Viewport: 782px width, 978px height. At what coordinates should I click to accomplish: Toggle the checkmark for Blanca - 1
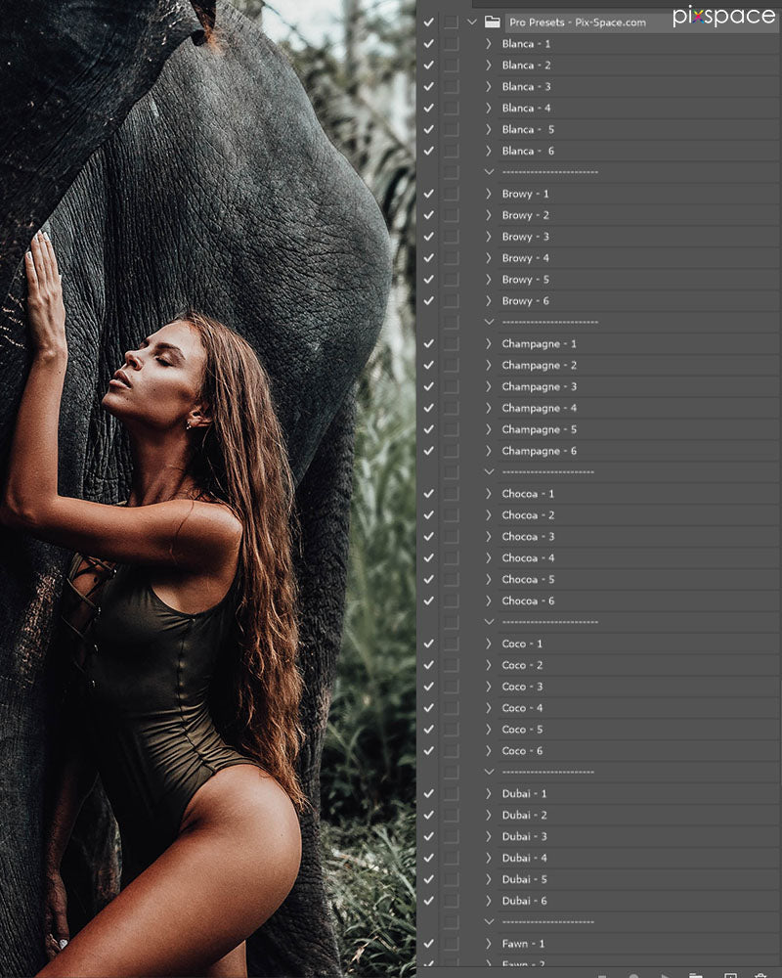428,44
